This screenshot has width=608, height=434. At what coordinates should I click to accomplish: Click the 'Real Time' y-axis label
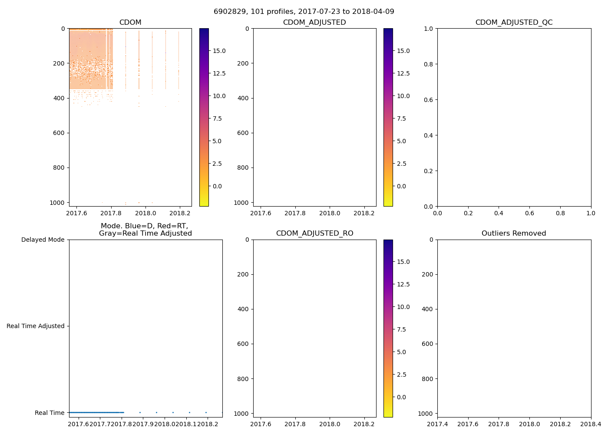click(50, 413)
